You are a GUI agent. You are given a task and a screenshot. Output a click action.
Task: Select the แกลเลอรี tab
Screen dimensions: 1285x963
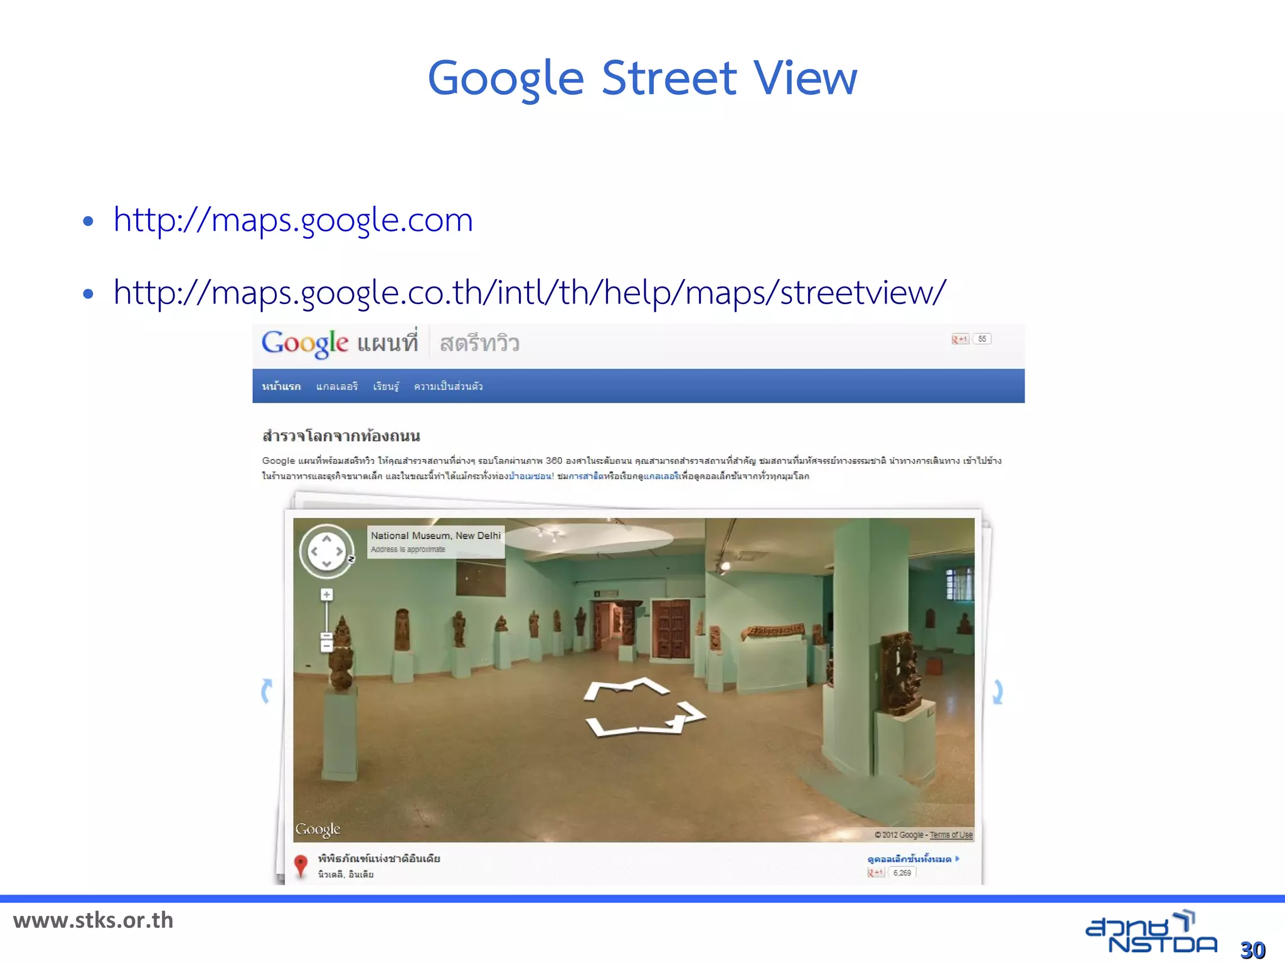pyautogui.click(x=337, y=386)
